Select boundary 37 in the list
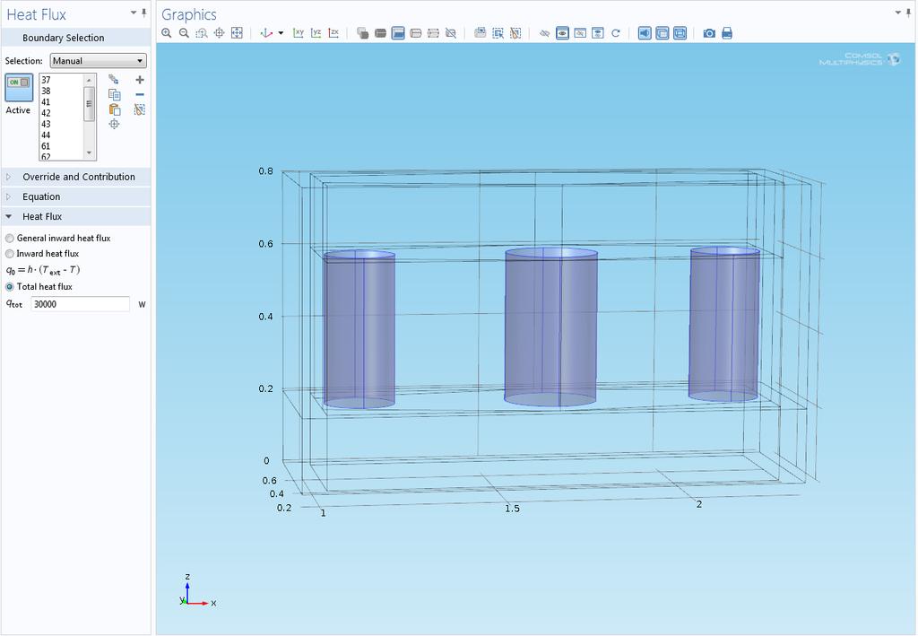Image resolution: width=918 pixels, height=636 pixels. [x=46, y=80]
